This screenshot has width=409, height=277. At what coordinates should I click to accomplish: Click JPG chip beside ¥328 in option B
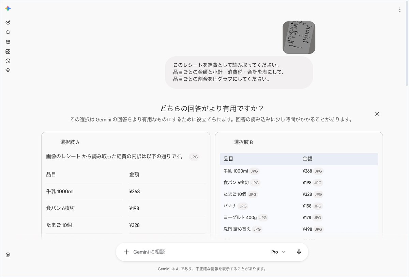click(318, 194)
